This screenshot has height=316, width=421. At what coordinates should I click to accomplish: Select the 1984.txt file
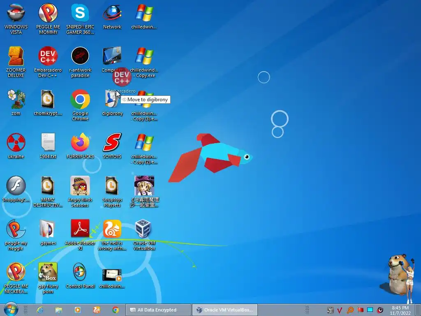[x=48, y=146]
